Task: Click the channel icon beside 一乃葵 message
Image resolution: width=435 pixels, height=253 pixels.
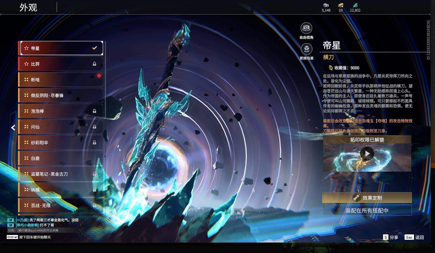Action: [10, 220]
